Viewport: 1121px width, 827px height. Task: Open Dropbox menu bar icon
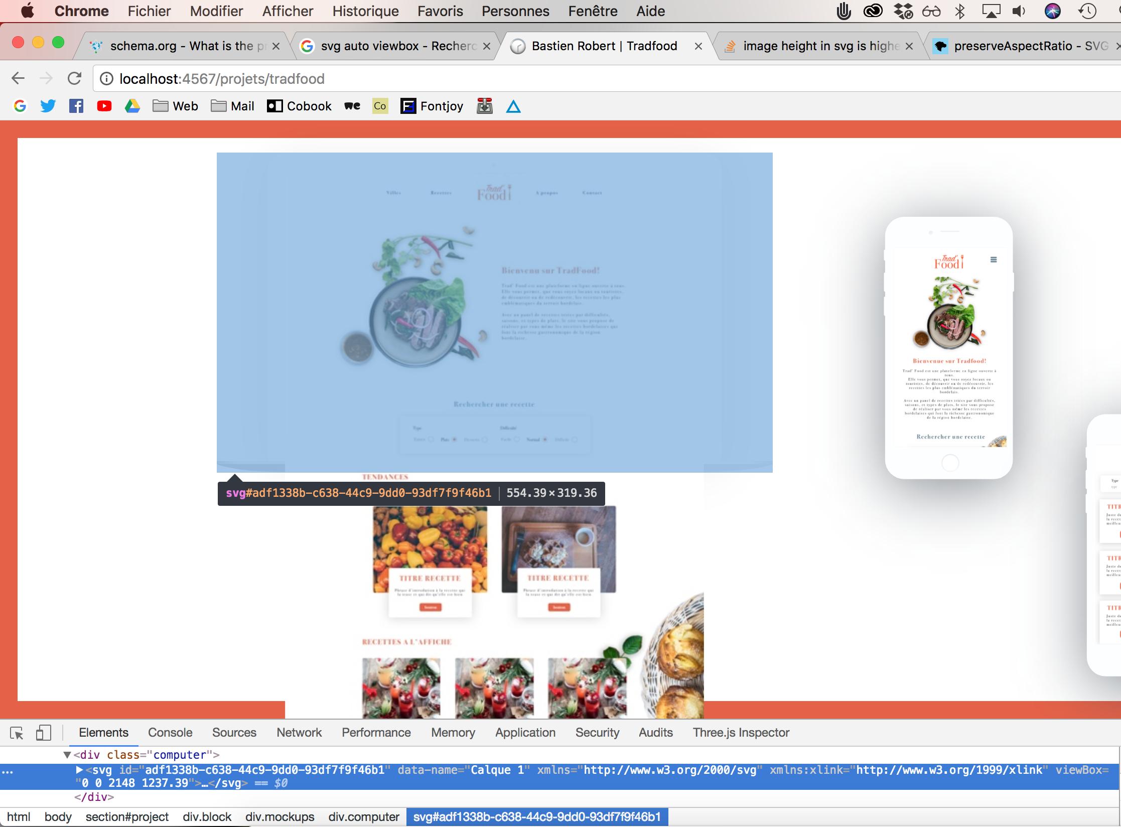click(903, 11)
